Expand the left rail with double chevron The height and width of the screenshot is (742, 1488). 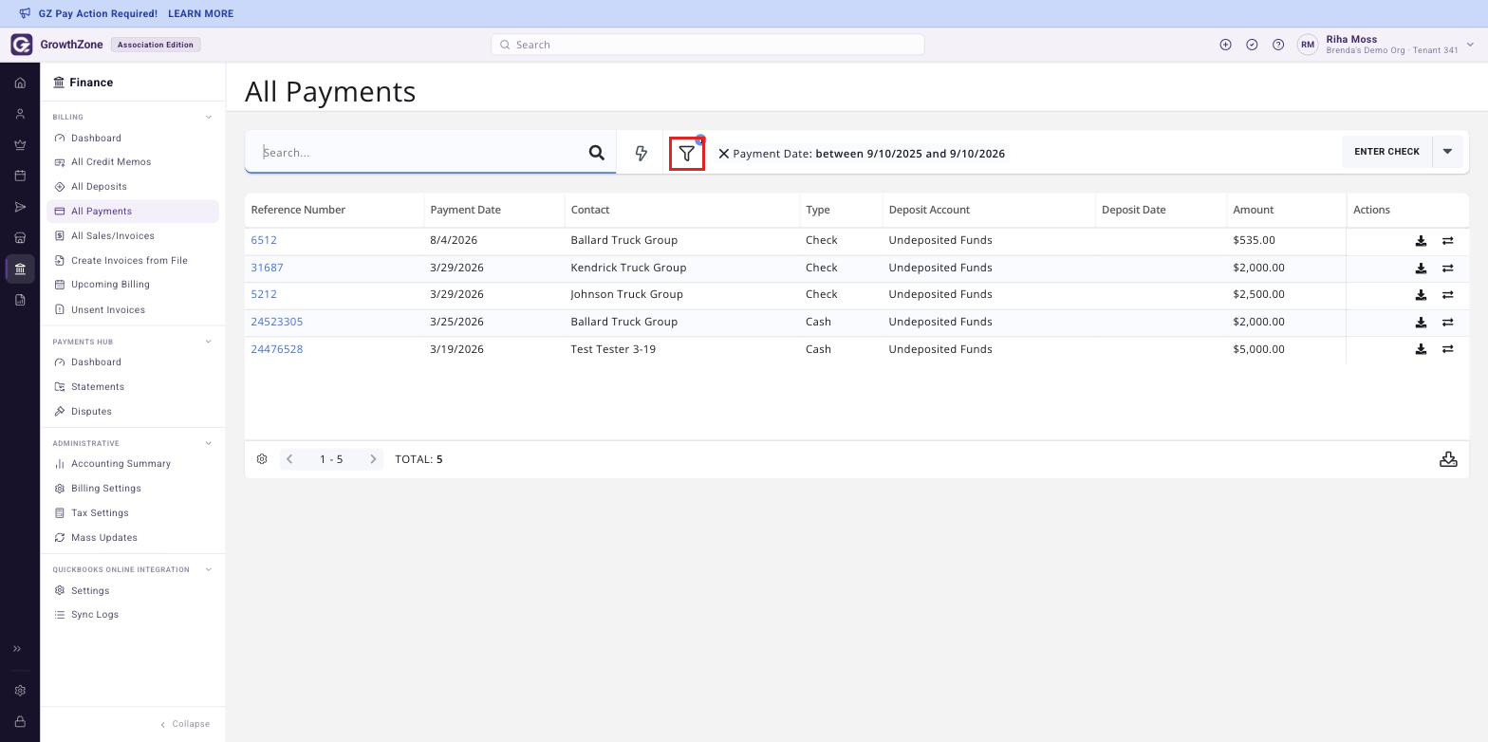(x=16, y=649)
